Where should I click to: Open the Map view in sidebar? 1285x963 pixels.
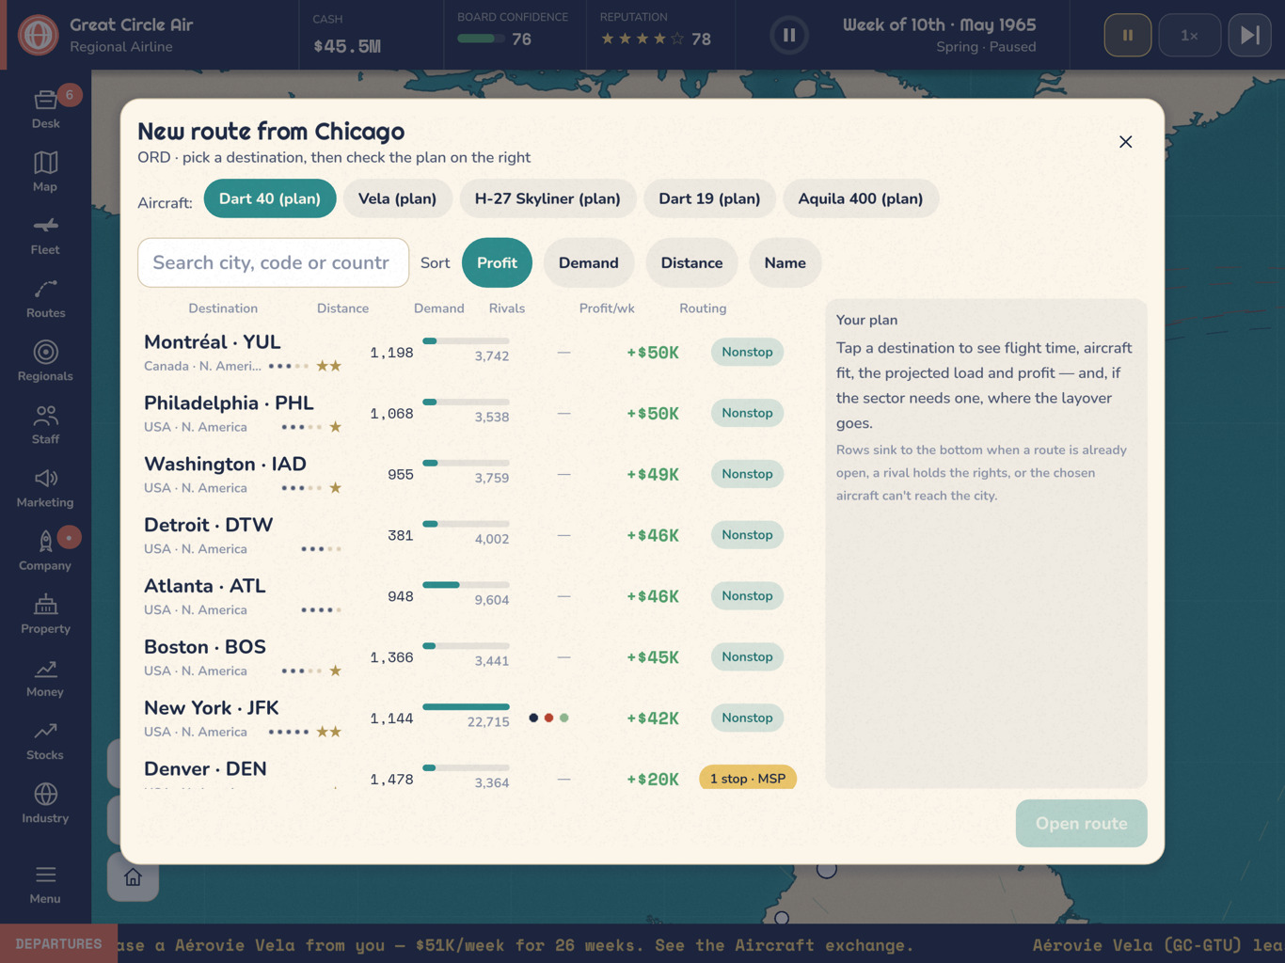45,171
